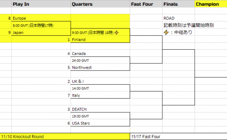Select the ROAD text cell
The width and height of the screenshot is (227, 140).
pos(179,18)
